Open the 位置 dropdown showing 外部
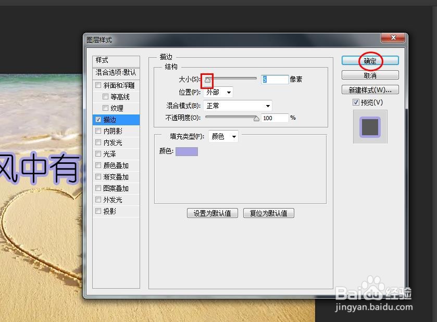This screenshot has height=322, width=437. coord(218,92)
